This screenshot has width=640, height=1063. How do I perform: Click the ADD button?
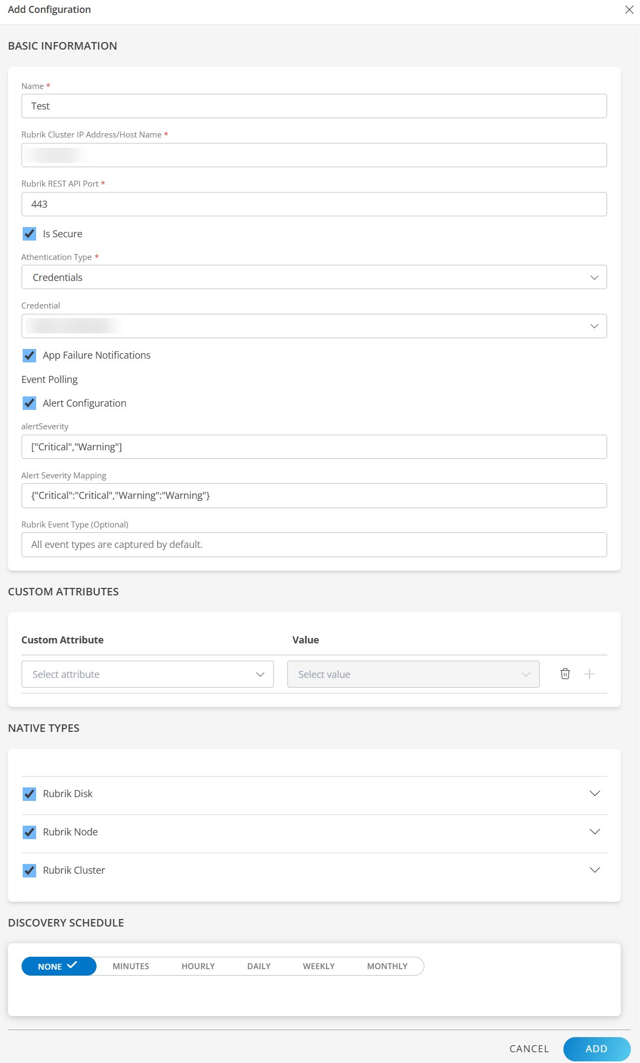pos(597,1049)
